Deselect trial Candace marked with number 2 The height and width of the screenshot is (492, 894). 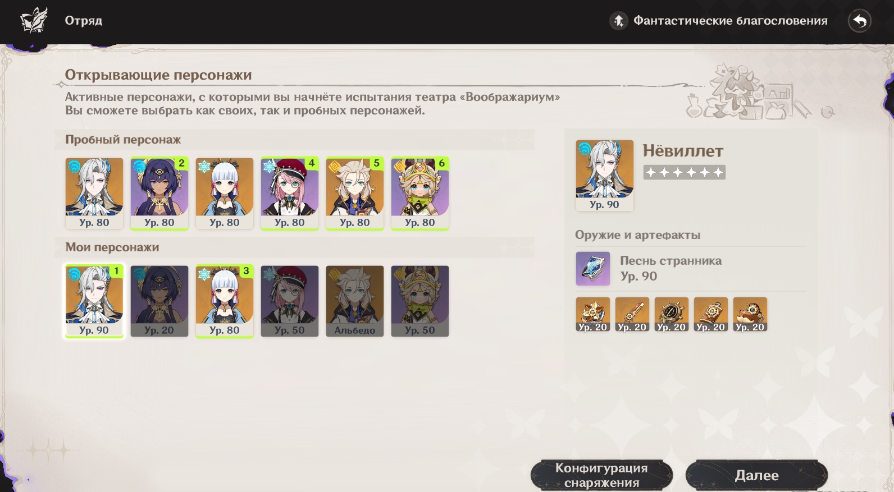click(159, 193)
